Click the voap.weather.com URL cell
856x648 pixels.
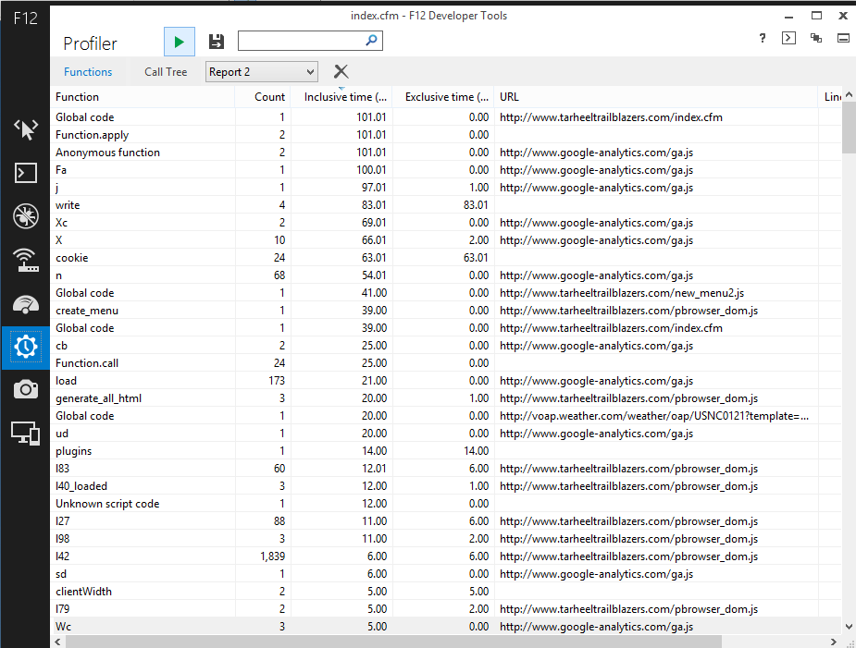pyautogui.click(x=654, y=416)
